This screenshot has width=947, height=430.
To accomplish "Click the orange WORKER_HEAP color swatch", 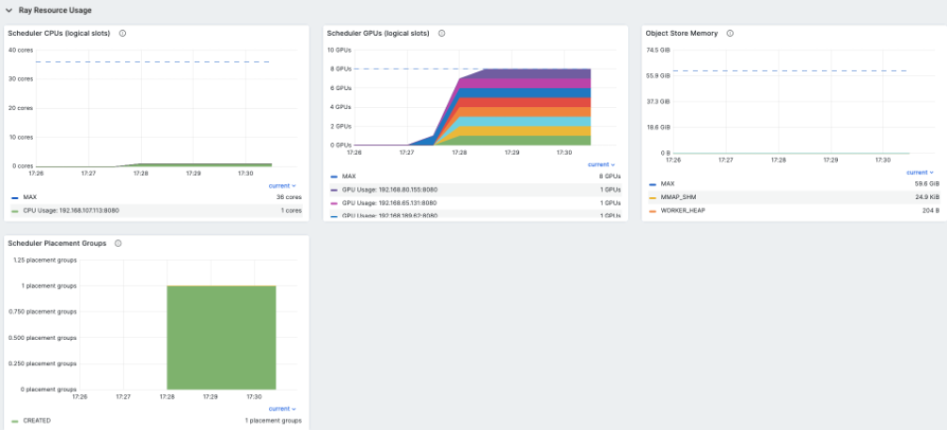I will point(653,211).
